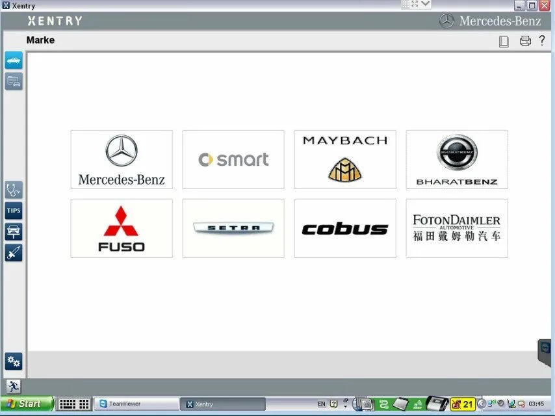
Task: Click the running man exit icon
Action: click(14, 386)
